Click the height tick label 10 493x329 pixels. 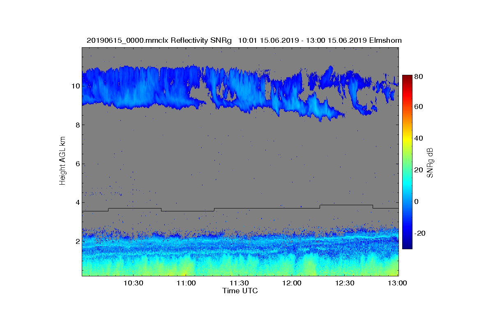pos(75,86)
